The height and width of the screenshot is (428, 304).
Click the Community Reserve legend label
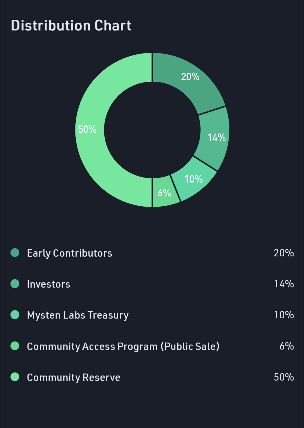[x=73, y=378]
